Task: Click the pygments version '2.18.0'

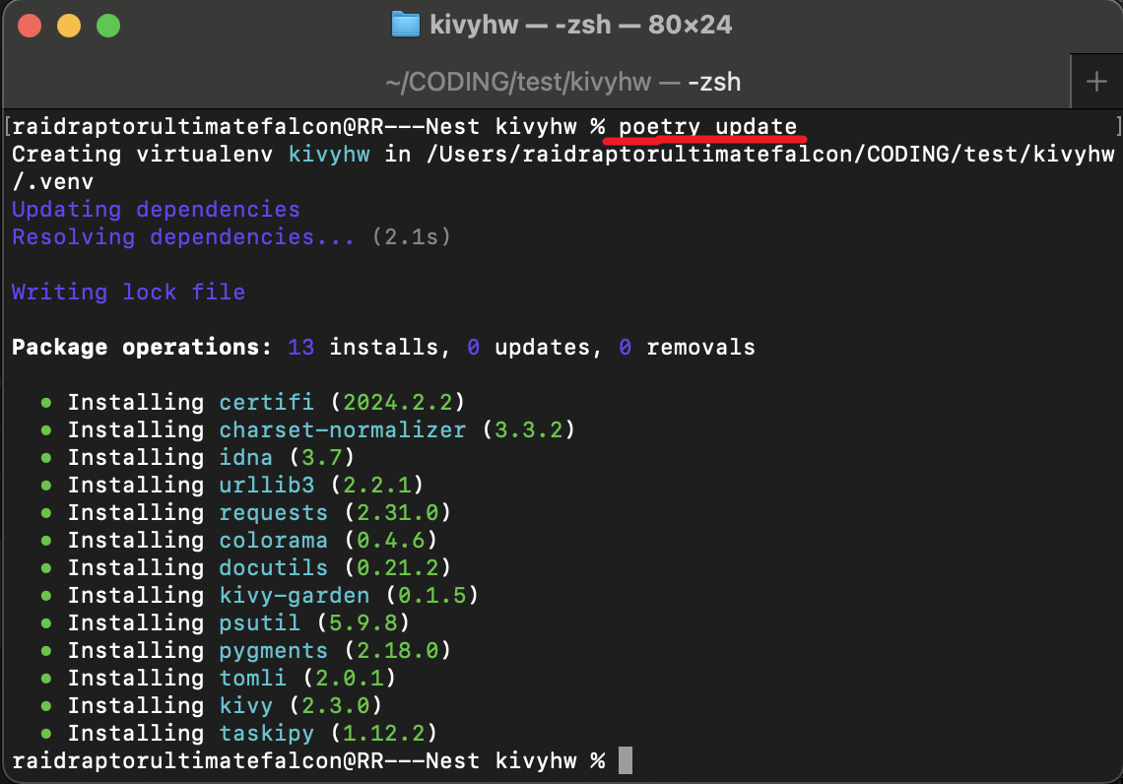Action: coord(398,650)
